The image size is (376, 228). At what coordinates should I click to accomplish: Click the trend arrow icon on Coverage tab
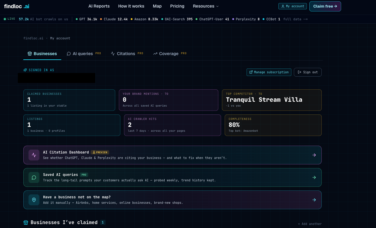click(155, 54)
